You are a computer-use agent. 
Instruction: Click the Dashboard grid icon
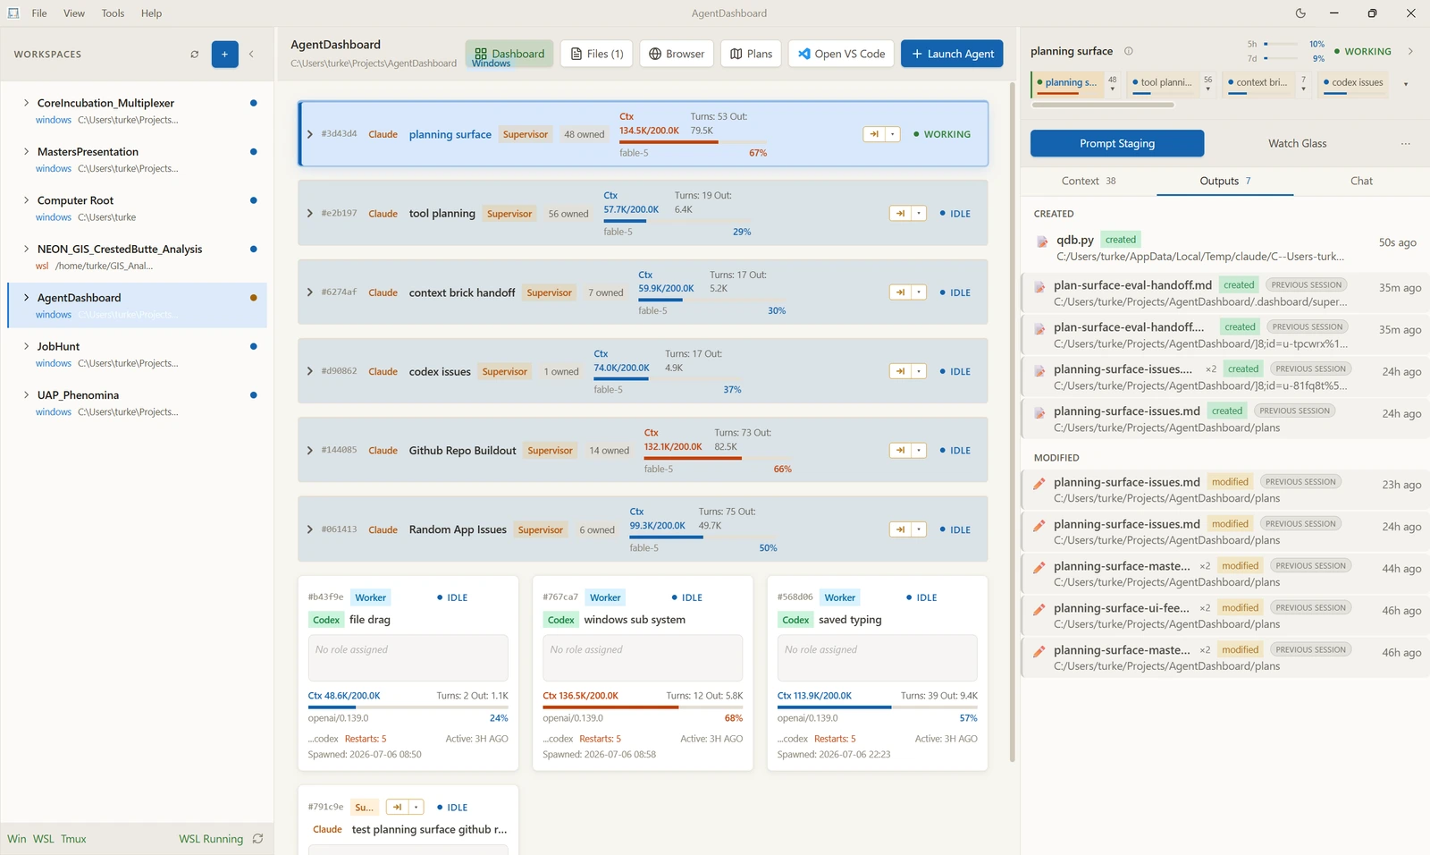(481, 54)
